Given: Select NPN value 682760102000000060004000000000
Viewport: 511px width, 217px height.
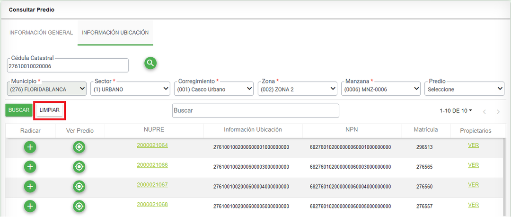Looking at the screenshot, I should pos(350,187).
